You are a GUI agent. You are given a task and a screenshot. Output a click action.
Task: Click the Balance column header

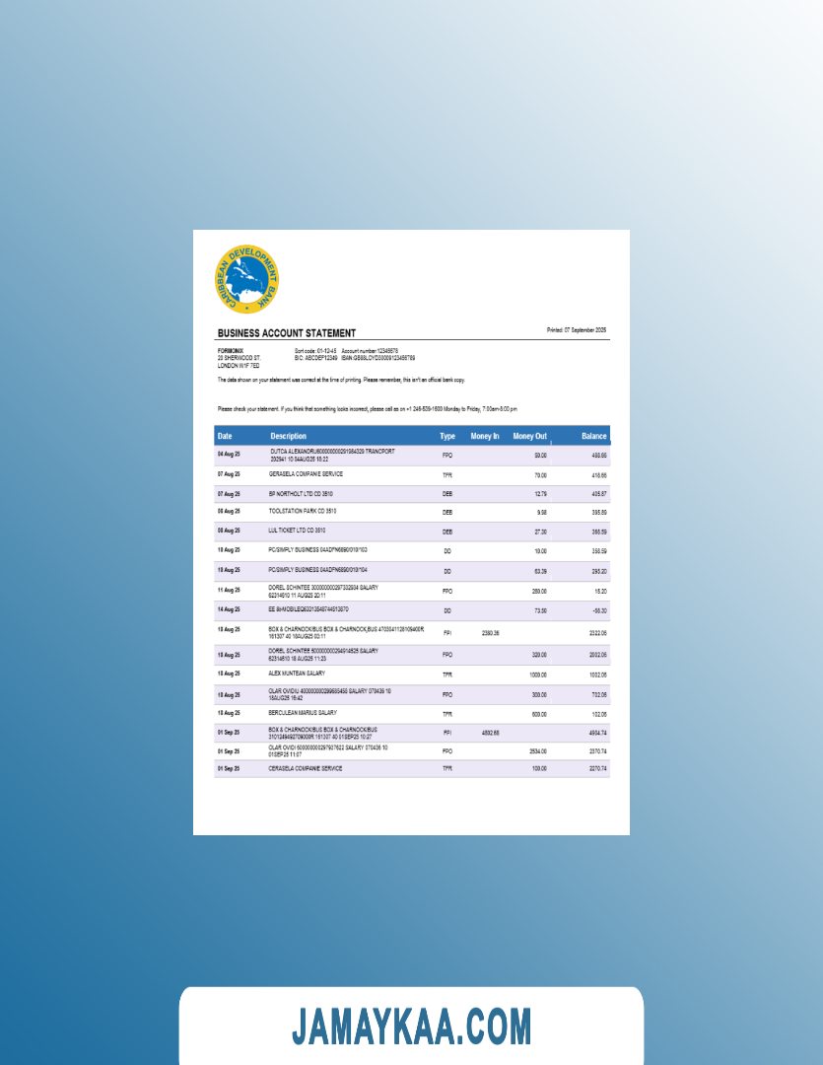[594, 436]
